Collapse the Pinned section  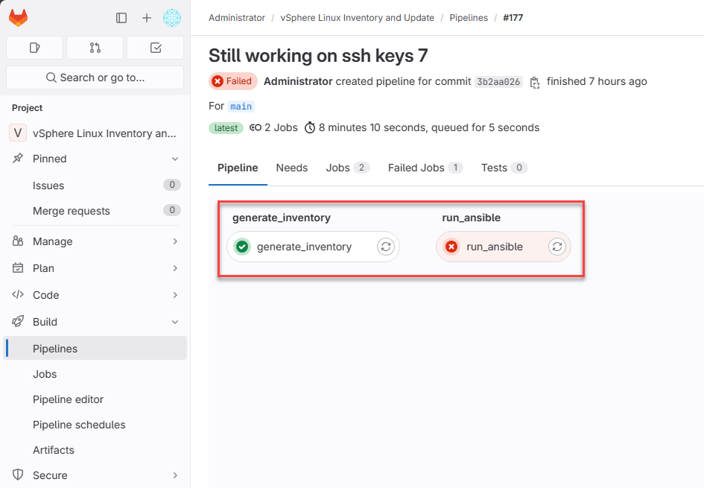[175, 159]
